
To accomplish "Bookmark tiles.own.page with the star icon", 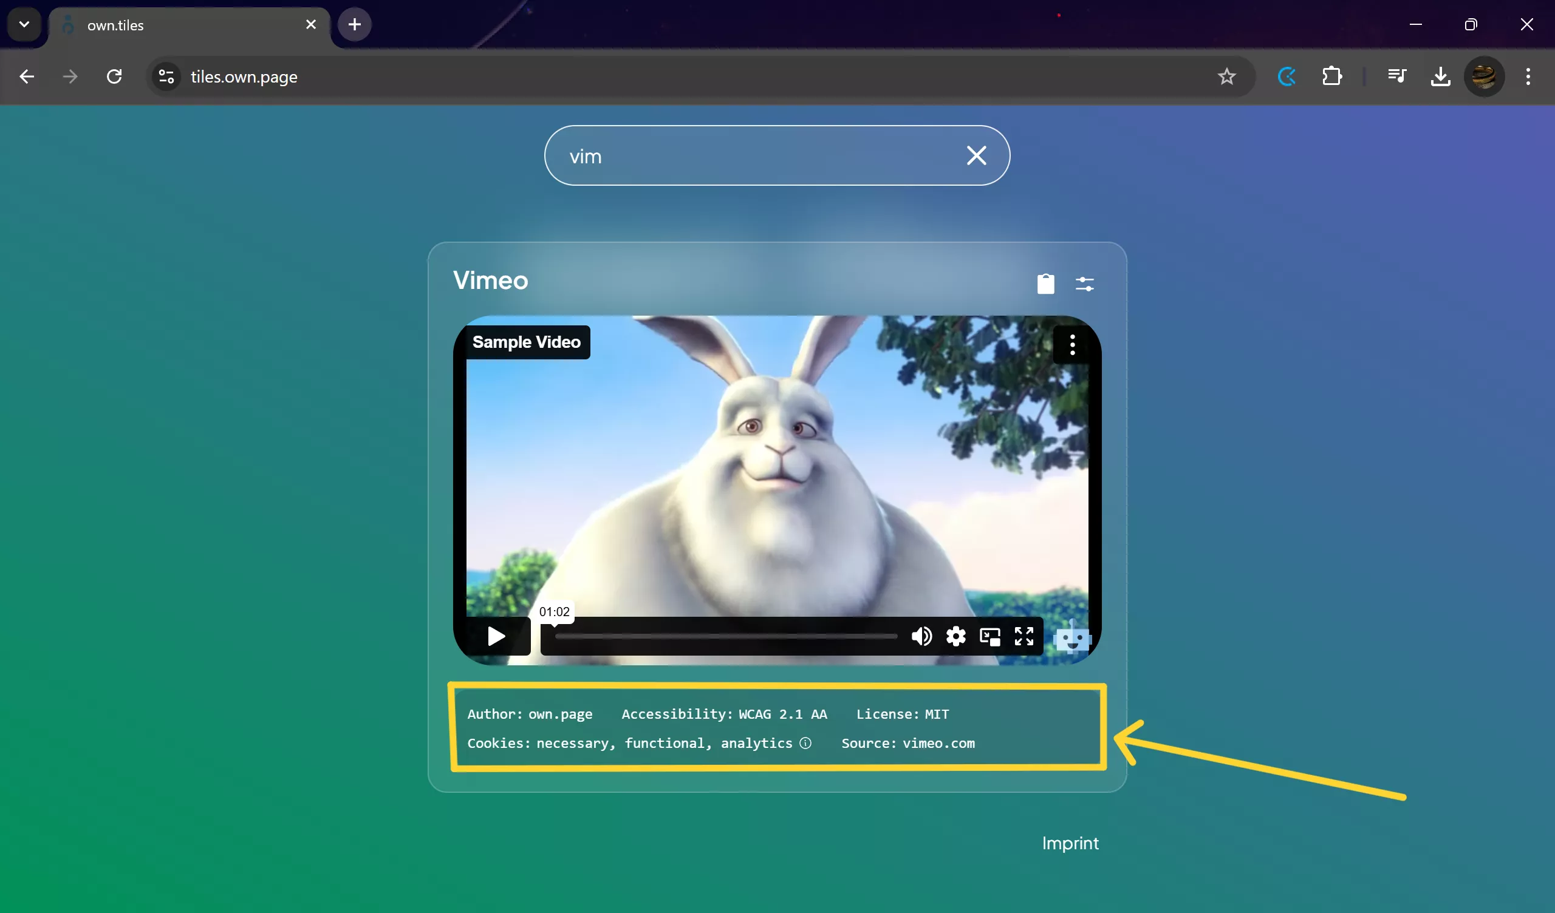I will pyautogui.click(x=1227, y=76).
